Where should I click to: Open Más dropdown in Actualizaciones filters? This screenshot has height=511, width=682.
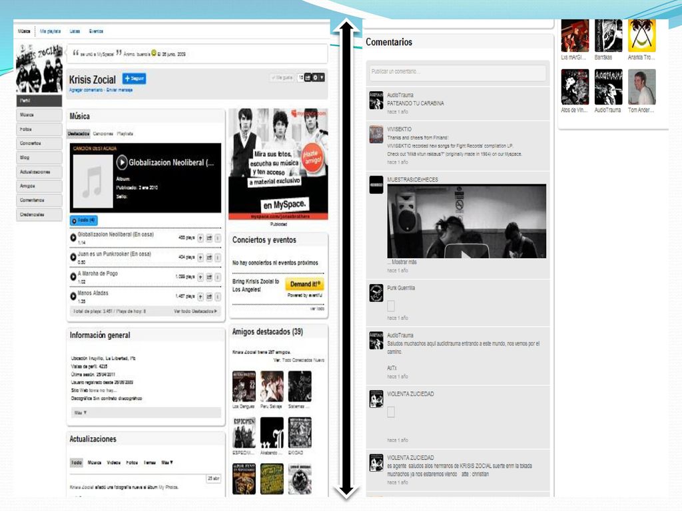(167, 462)
